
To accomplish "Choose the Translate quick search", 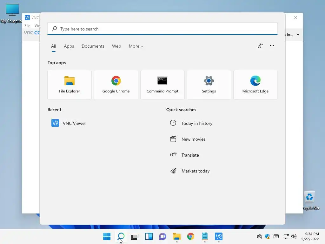I will [x=184, y=155].
